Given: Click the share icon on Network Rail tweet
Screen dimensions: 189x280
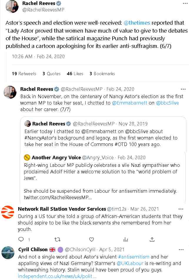Looking at the screenshot, I should point(152,239).
